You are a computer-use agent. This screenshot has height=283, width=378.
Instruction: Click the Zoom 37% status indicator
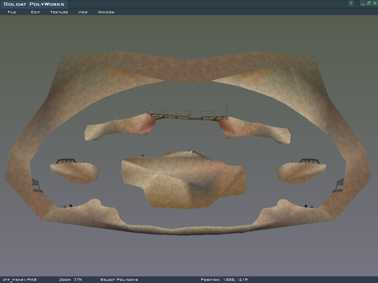(71, 280)
